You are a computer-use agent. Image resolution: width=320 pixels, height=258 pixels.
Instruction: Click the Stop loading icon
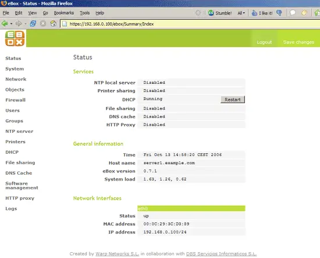43,23
